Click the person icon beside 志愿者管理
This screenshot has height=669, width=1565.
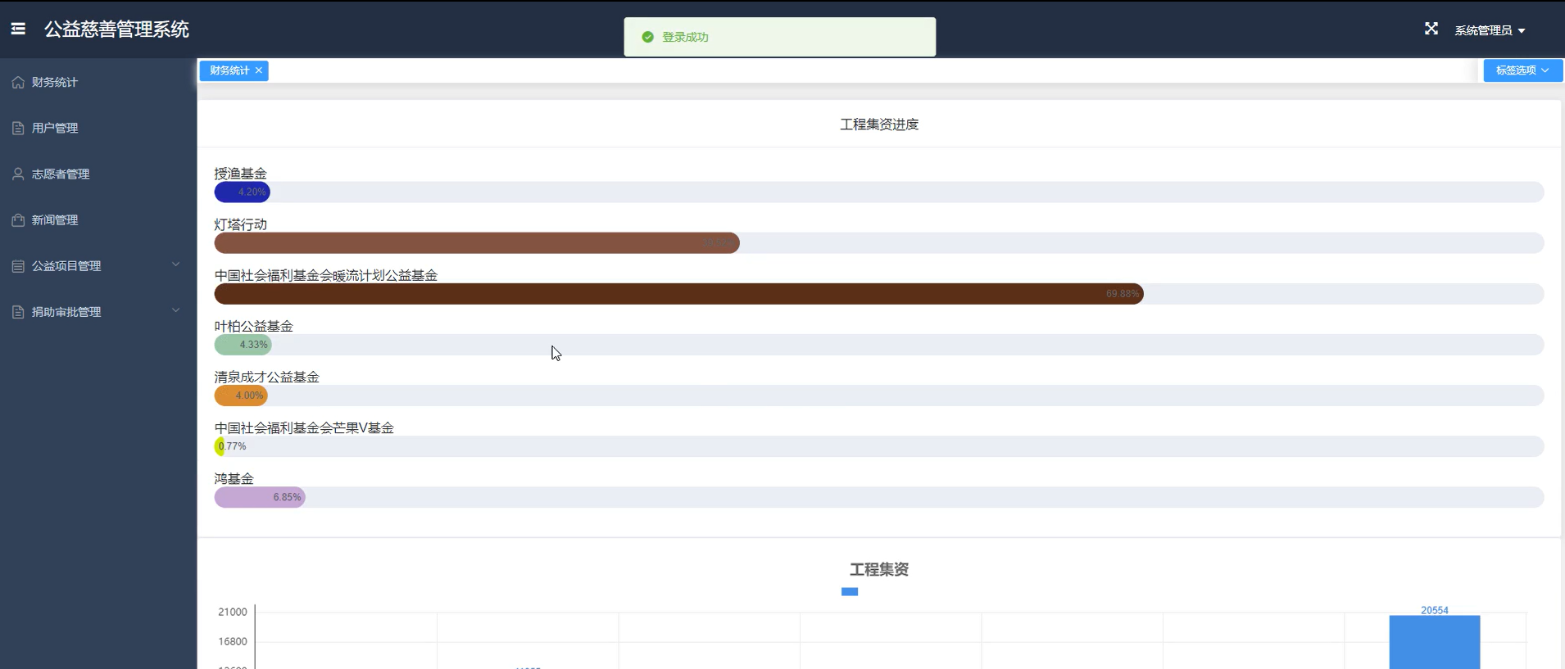[18, 174]
